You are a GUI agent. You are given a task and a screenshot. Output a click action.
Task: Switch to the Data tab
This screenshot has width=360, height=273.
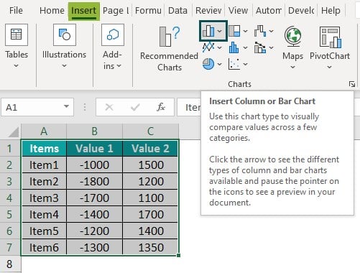click(177, 11)
